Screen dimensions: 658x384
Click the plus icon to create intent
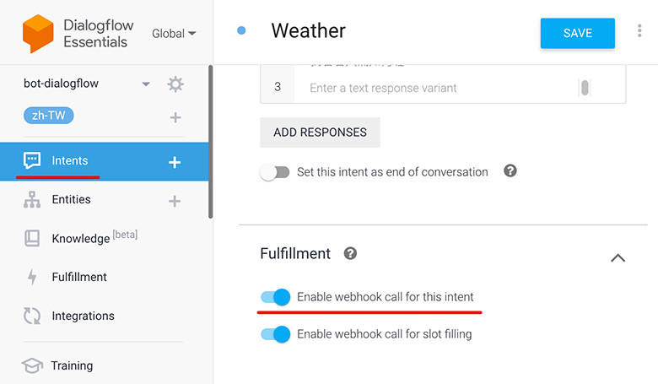175,162
